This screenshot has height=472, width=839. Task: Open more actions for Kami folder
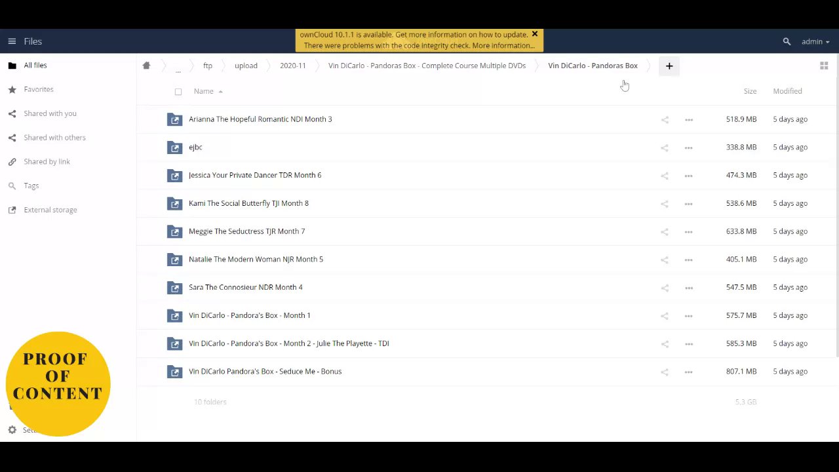tap(689, 203)
